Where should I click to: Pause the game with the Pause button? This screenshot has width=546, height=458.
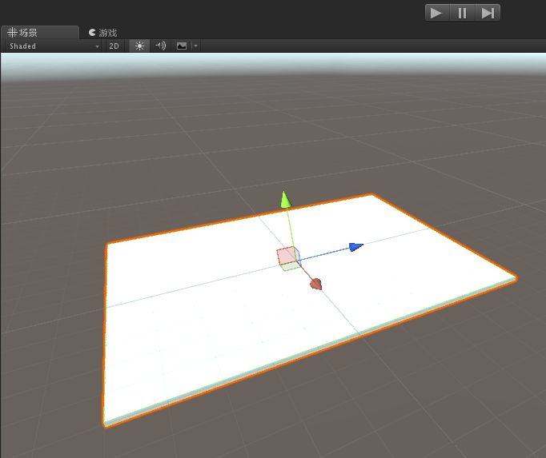[462, 13]
